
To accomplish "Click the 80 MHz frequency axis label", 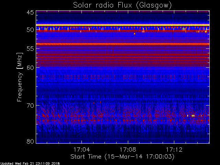I will click(30, 141).
